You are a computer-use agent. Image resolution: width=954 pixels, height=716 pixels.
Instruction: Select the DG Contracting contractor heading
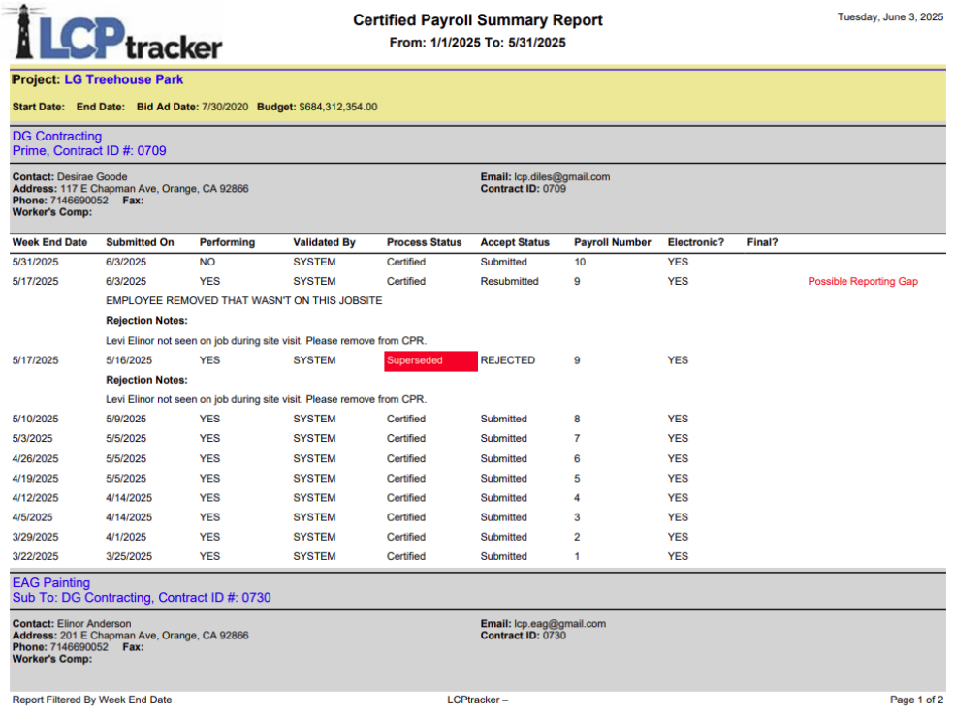[x=57, y=137]
